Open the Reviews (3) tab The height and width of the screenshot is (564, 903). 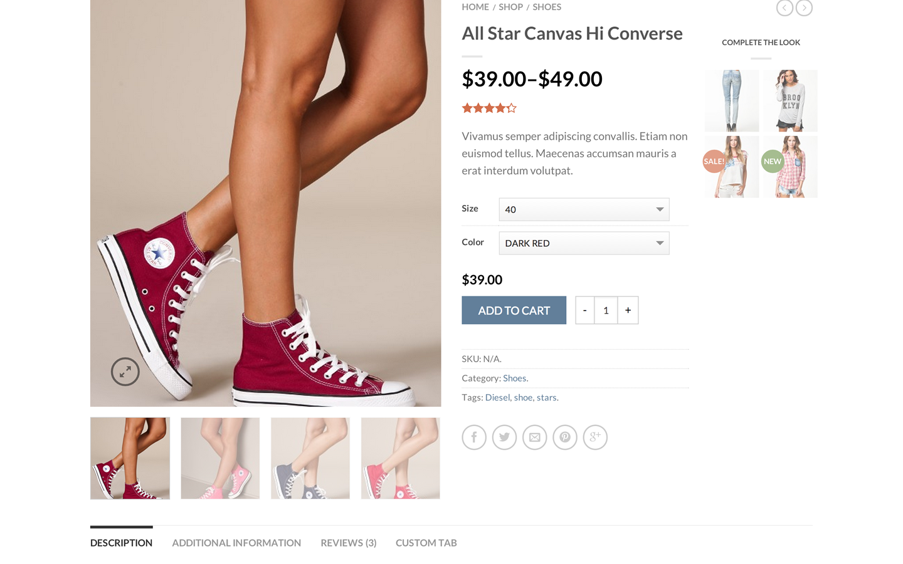(x=348, y=543)
